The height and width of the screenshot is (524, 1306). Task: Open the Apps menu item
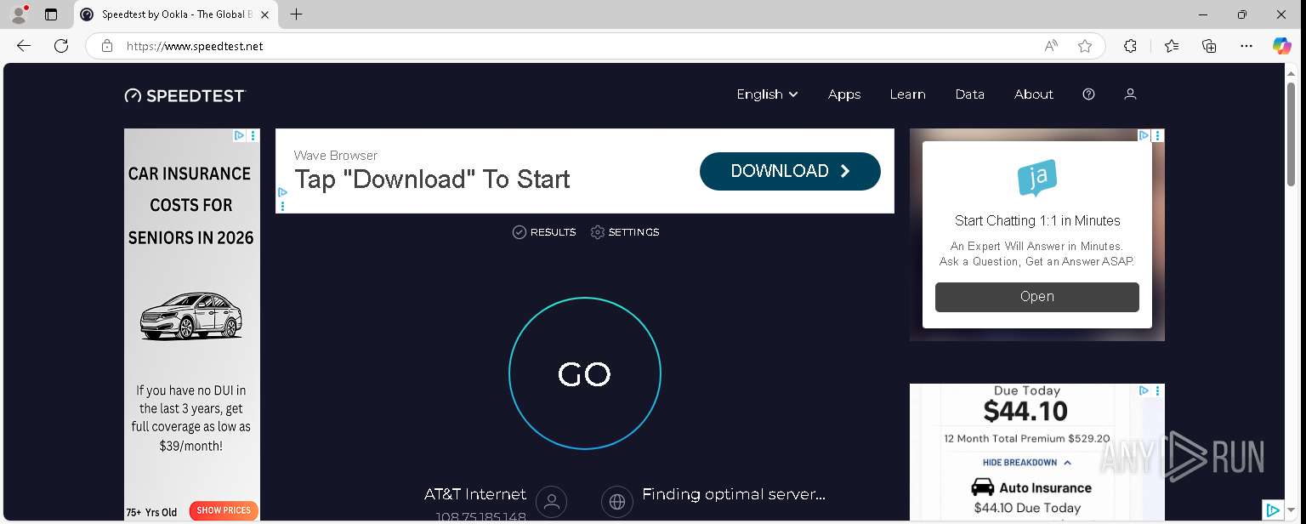(x=844, y=94)
